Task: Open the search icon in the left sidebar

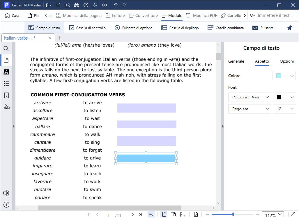Action: point(6,49)
